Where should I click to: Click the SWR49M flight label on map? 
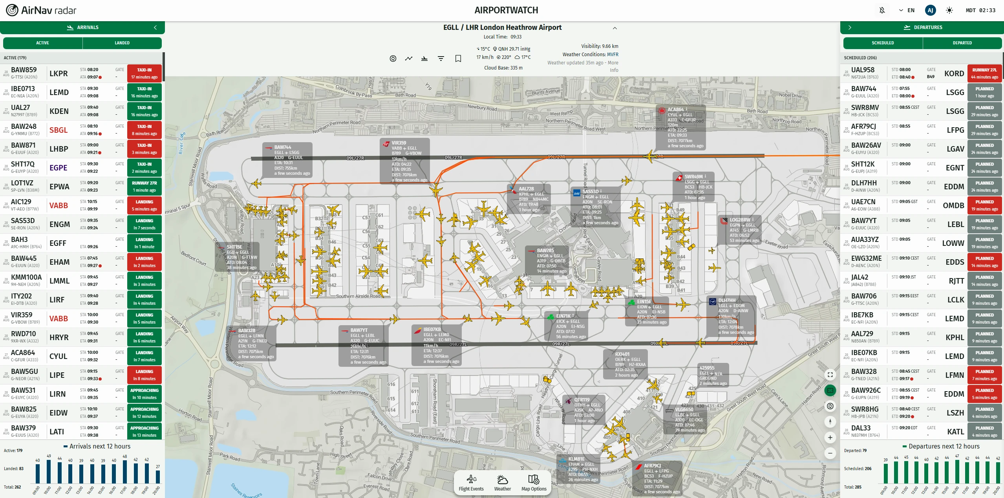(x=694, y=187)
